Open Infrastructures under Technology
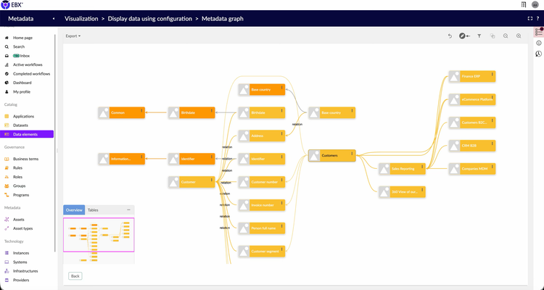 [27, 271]
